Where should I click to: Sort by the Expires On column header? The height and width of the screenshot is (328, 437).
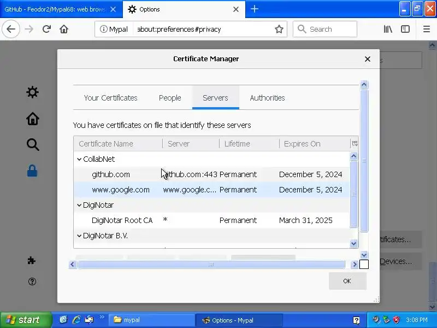(315, 144)
